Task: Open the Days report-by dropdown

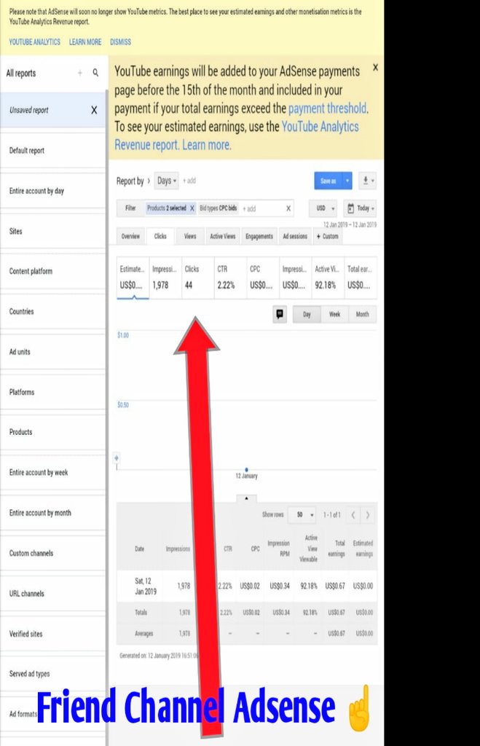Action: tap(167, 181)
